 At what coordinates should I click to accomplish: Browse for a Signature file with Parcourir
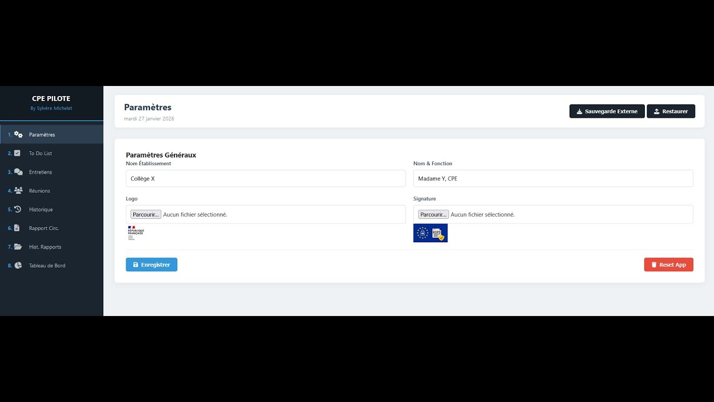coord(433,214)
